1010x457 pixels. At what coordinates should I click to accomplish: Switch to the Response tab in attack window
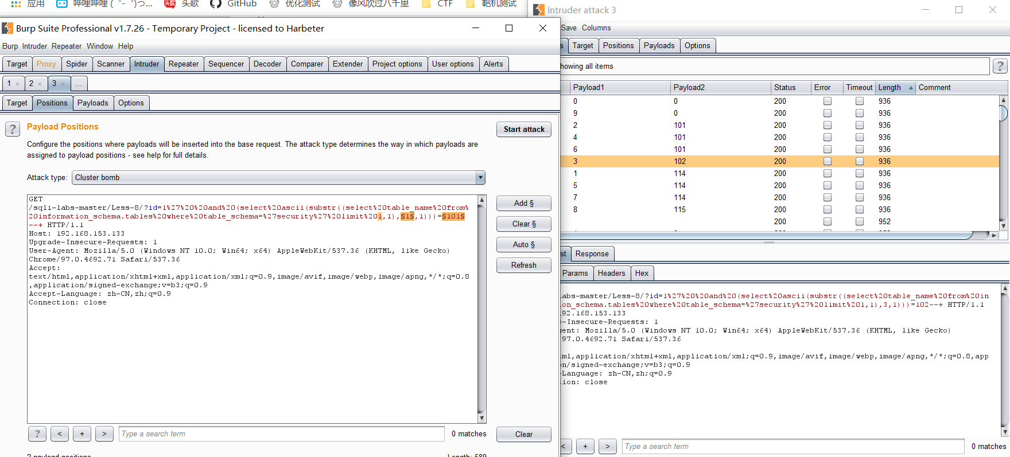pyautogui.click(x=592, y=254)
